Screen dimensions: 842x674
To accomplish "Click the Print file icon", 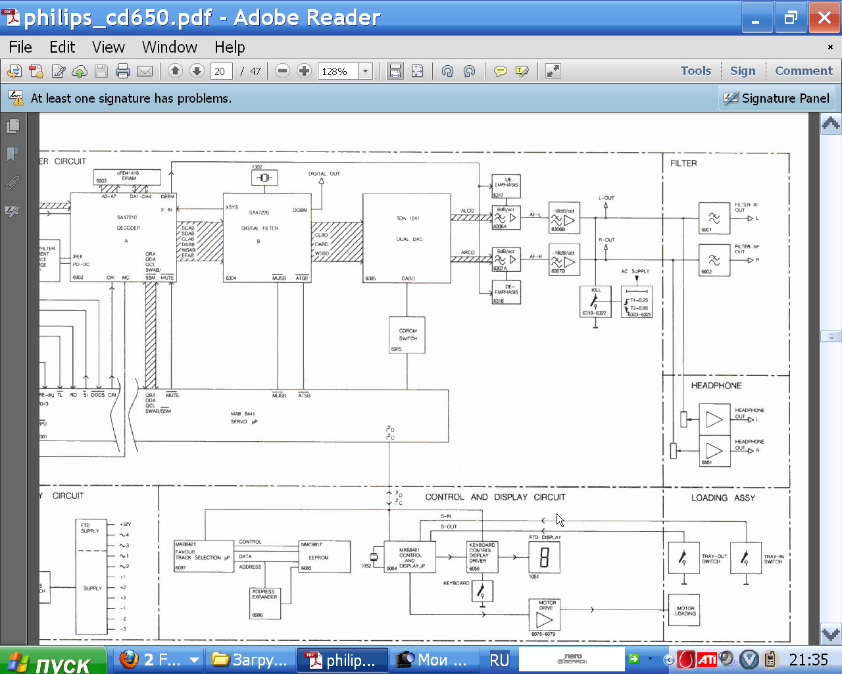I will pyautogui.click(x=122, y=71).
